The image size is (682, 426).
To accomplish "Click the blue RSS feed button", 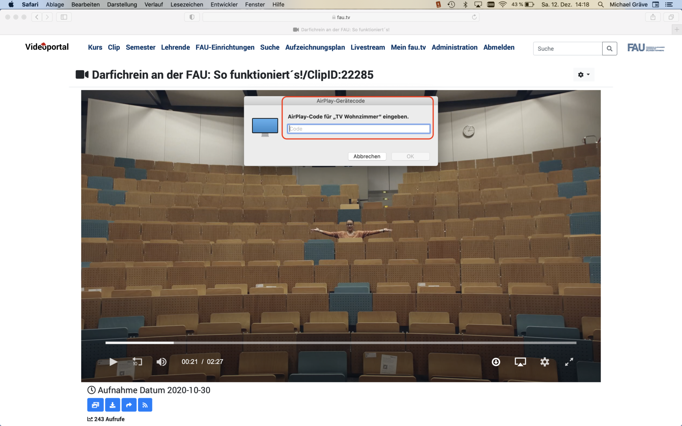I will 145,405.
